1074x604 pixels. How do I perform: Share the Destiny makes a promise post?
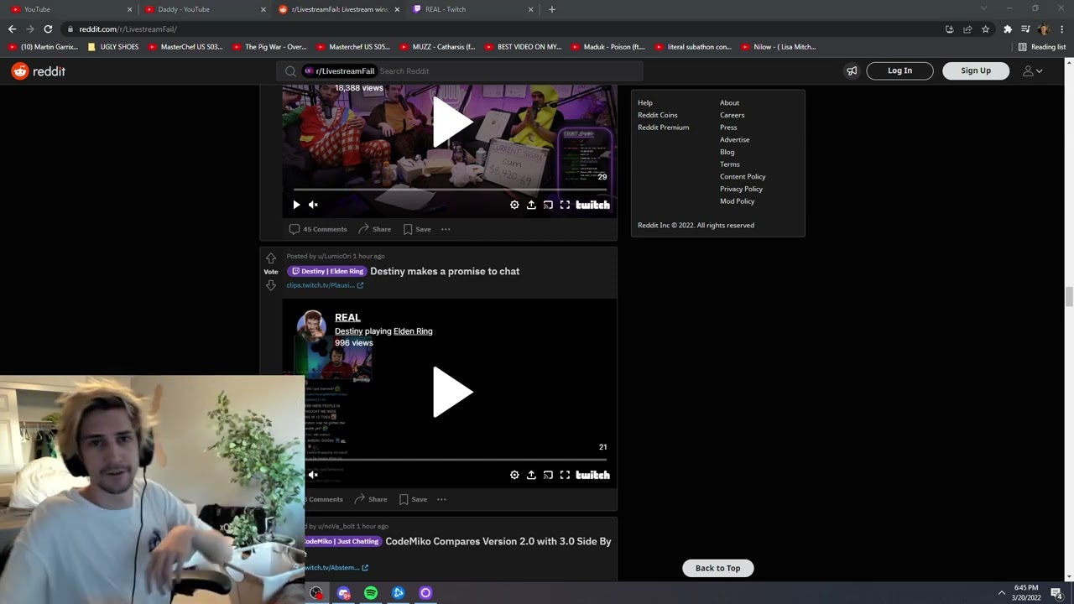click(x=370, y=499)
